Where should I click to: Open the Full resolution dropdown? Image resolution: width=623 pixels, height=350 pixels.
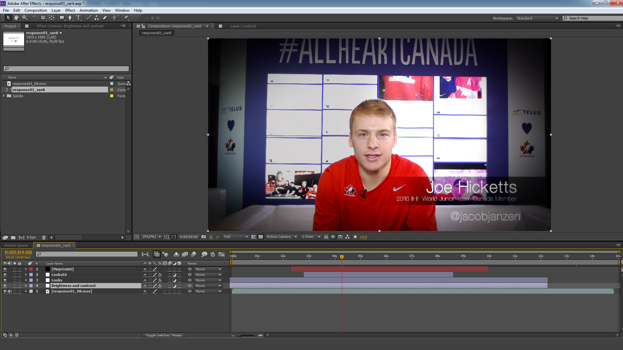click(236, 237)
